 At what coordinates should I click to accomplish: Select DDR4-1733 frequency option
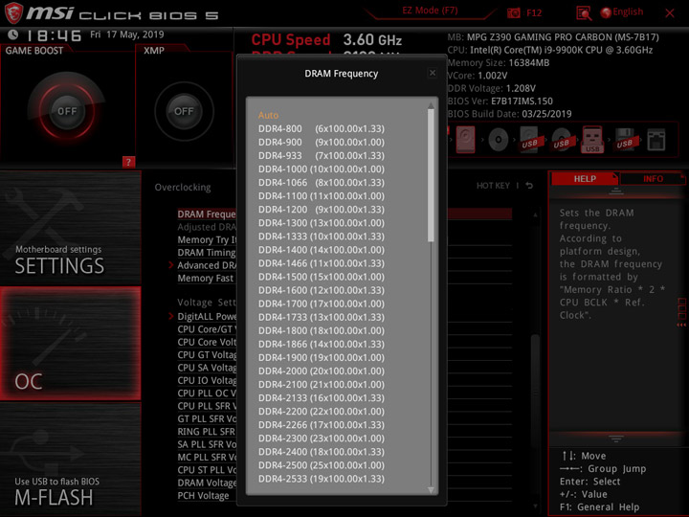coord(322,317)
